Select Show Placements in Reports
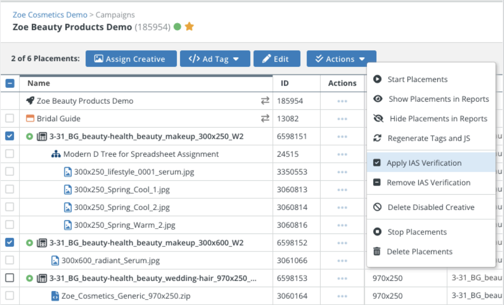This screenshot has width=504, height=305. [x=431, y=99]
